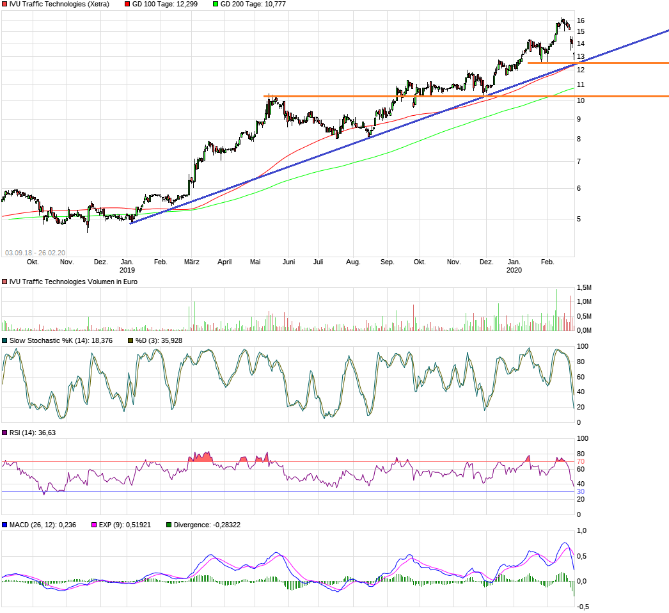Click the olive %D (3) legend swatch
This screenshot has height=613, width=669.
click(130, 340)
